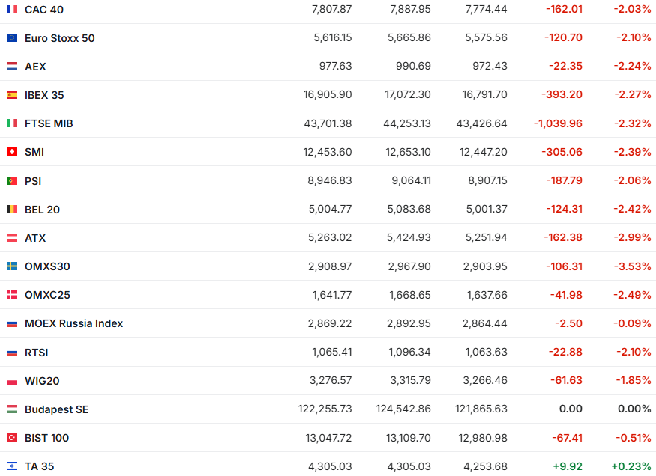Go to the WIG20 index page
Screen dimensions: 656x476
pyautogui.click(x=42, y=381)
